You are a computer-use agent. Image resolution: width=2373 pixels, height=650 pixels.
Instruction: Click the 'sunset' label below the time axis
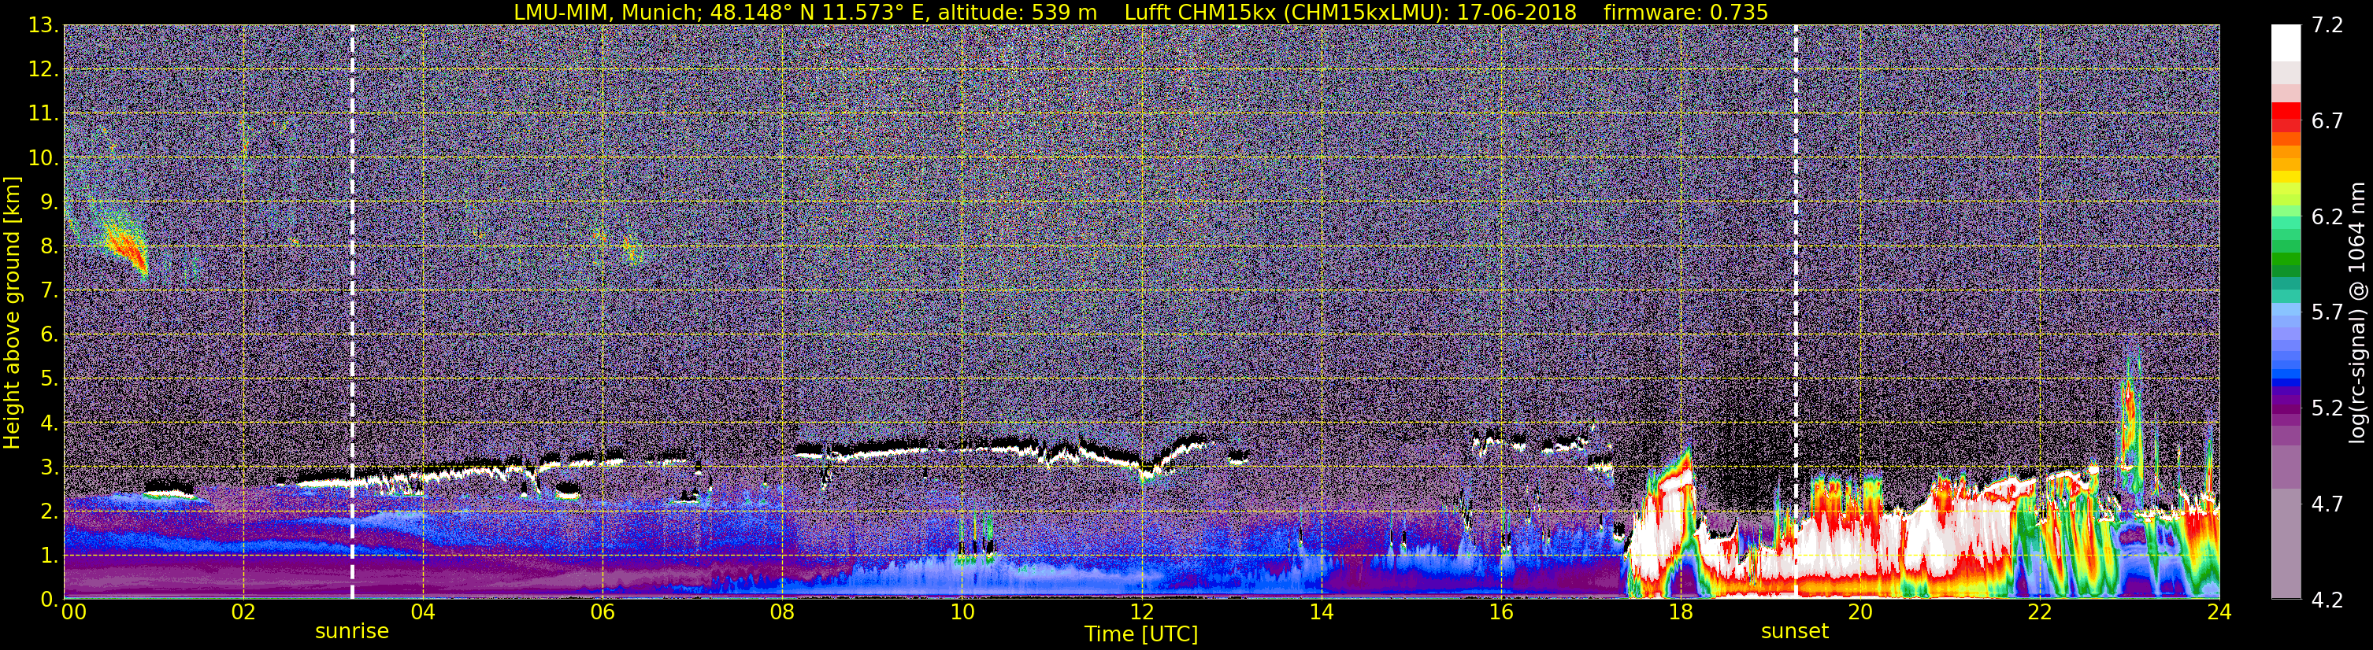(x=1796, y=632)
